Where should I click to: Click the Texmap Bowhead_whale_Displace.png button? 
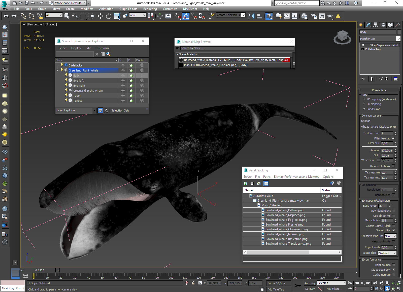coord(379,127)
